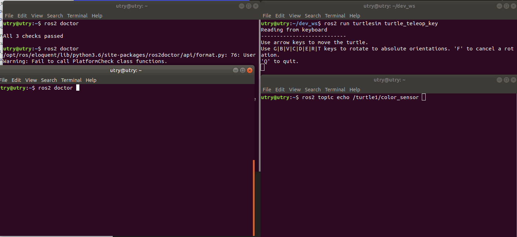The width and height of the screenshot is (517, 237).
Task: Maximize the terminal showing 'All 3 checks passed'
Action: point(249,6)
